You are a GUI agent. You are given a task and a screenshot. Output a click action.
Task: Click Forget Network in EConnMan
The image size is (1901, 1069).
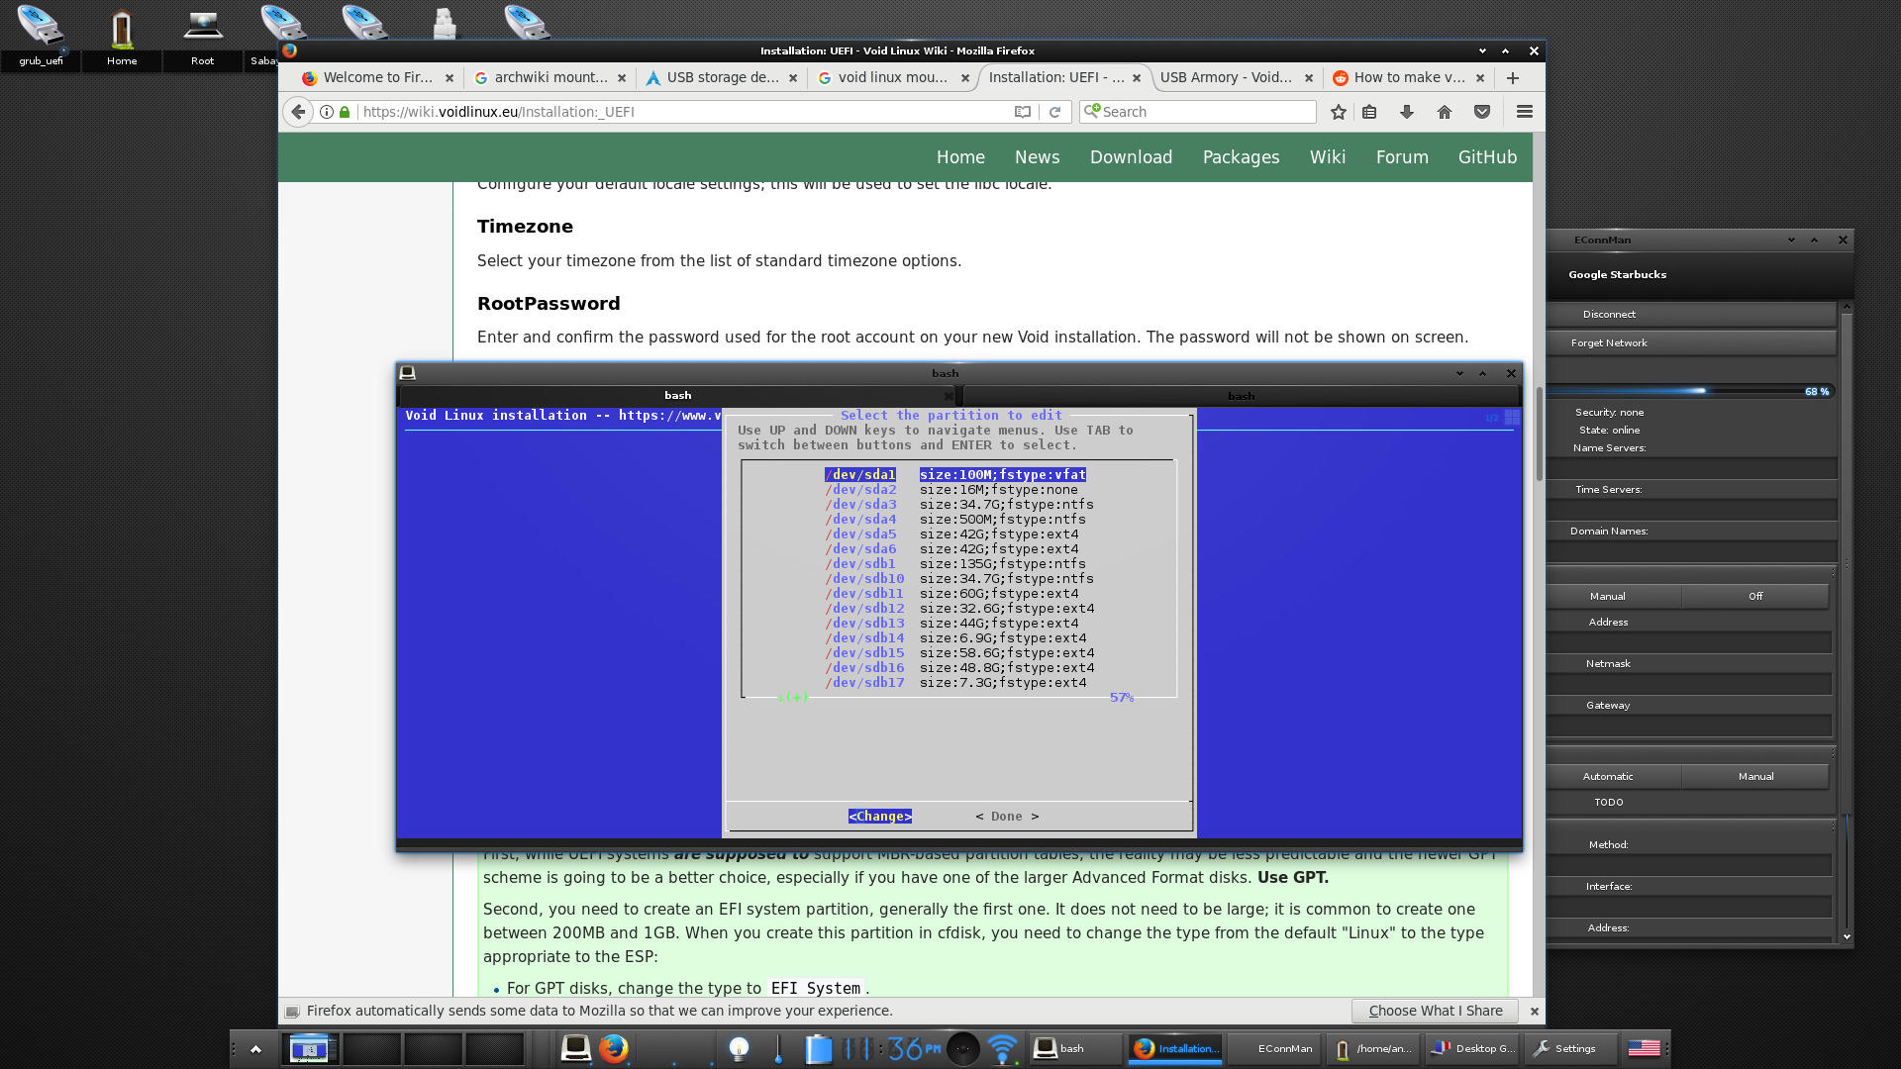[x=1692, y=343]
